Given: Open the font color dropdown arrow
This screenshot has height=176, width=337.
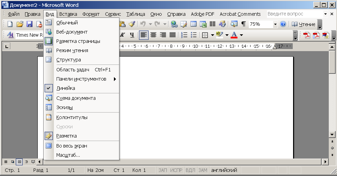Looking at the screenshot, I should click(x=241, y=35).
